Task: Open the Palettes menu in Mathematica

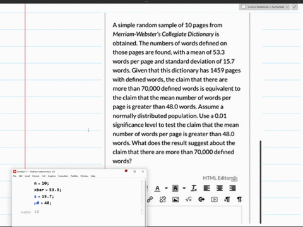Action: pos(74,176)
